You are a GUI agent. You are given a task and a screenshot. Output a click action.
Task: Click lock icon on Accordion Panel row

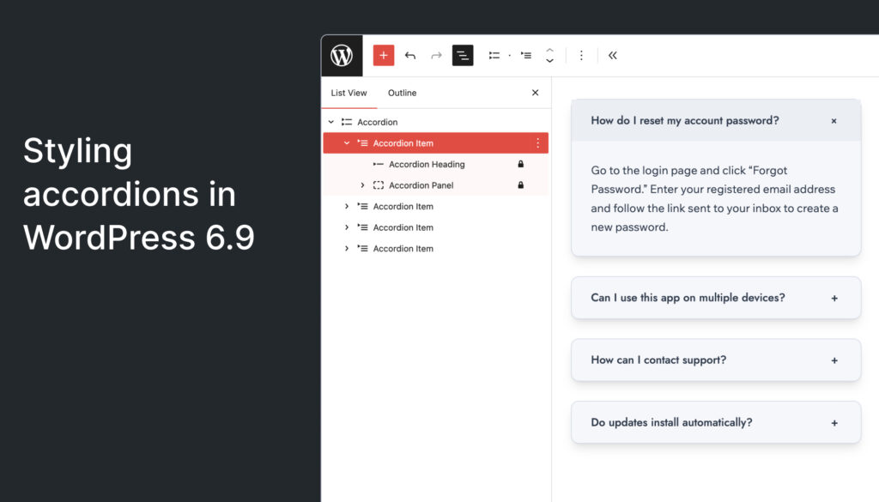click(520, 185)
